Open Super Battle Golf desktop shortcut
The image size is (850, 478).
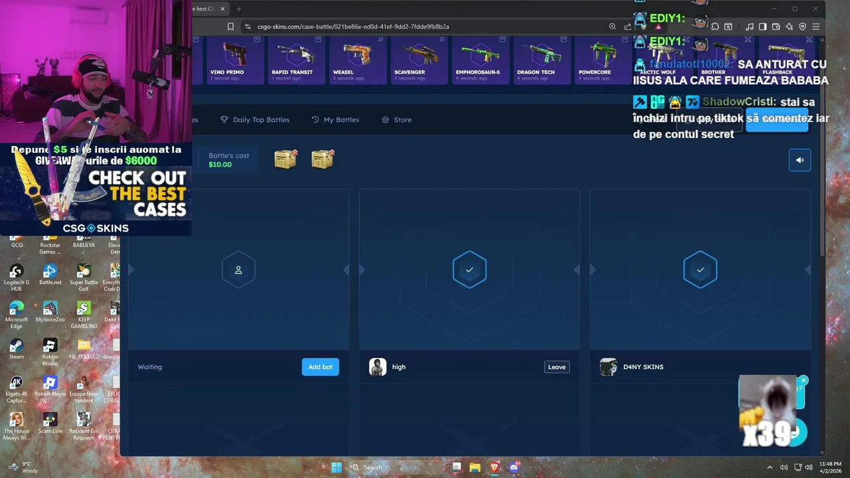point(84,278)
